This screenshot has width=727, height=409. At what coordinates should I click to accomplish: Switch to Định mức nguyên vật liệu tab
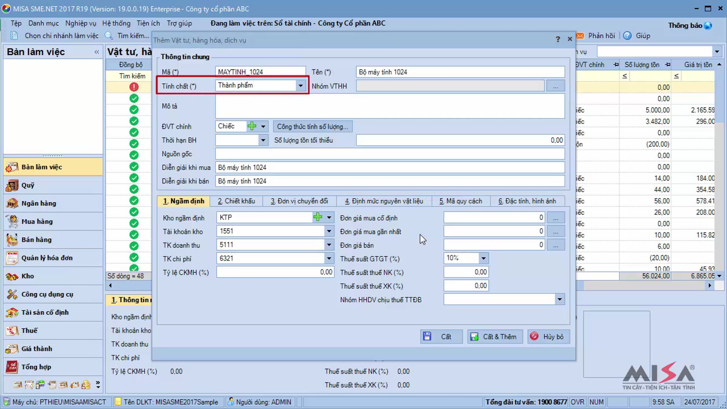tap(384, 201)
